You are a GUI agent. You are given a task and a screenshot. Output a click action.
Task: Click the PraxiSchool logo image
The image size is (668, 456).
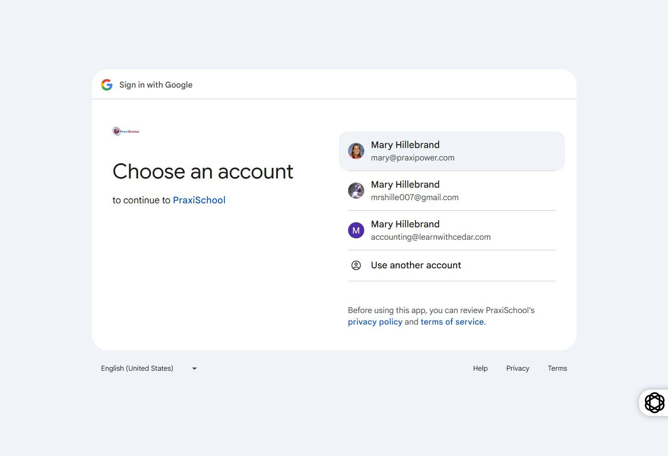pos(126,131)
